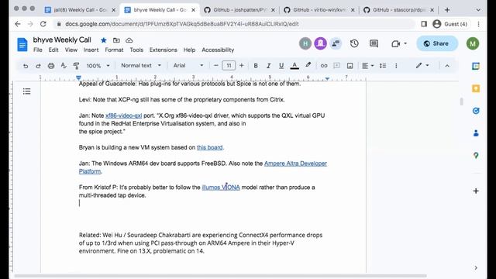Click the Redo icon in toolbar

tap(38, 66)
